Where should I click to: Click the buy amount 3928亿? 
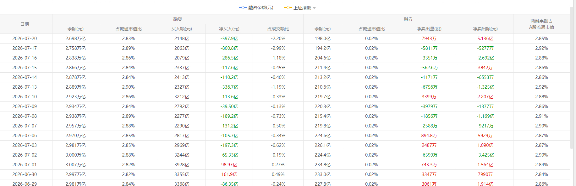182,165
